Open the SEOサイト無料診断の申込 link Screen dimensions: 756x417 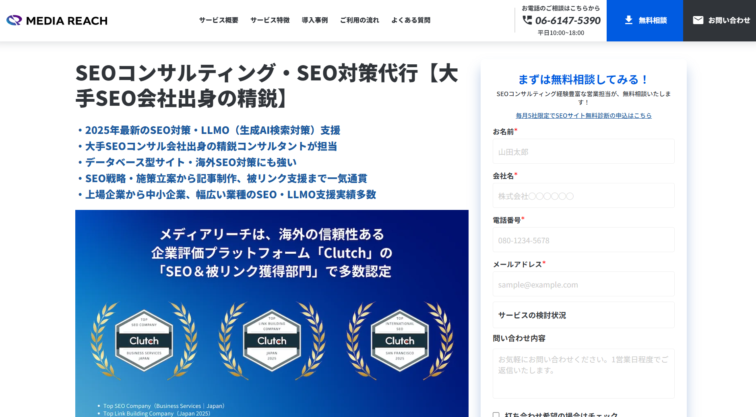point(583,115)
